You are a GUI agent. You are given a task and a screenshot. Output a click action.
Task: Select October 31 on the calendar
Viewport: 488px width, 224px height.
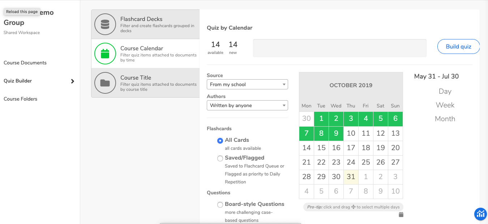[351, 177]
